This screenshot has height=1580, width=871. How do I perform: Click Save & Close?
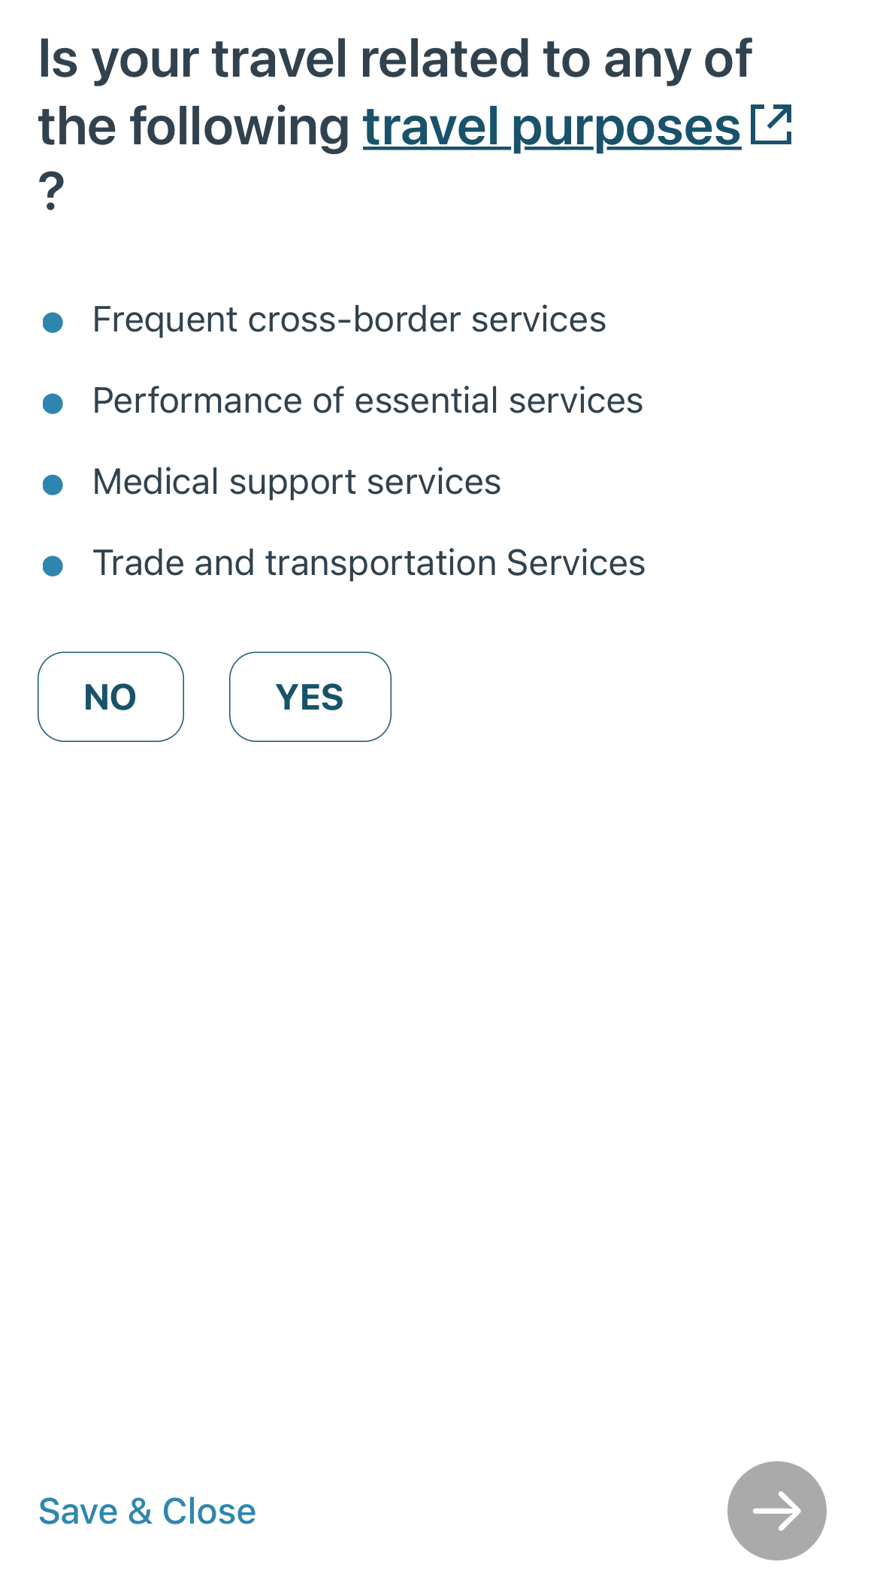147,1512
